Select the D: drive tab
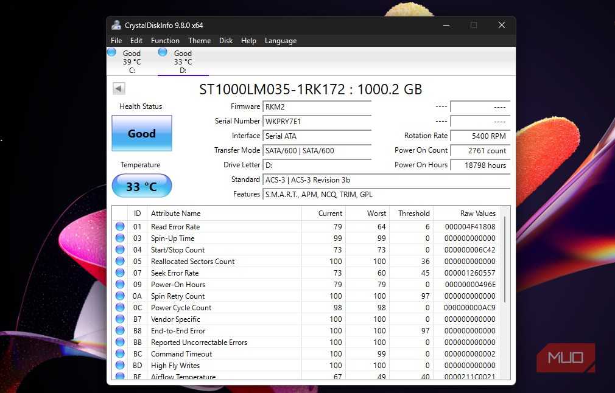615x393 pixels. coord(183,61)
